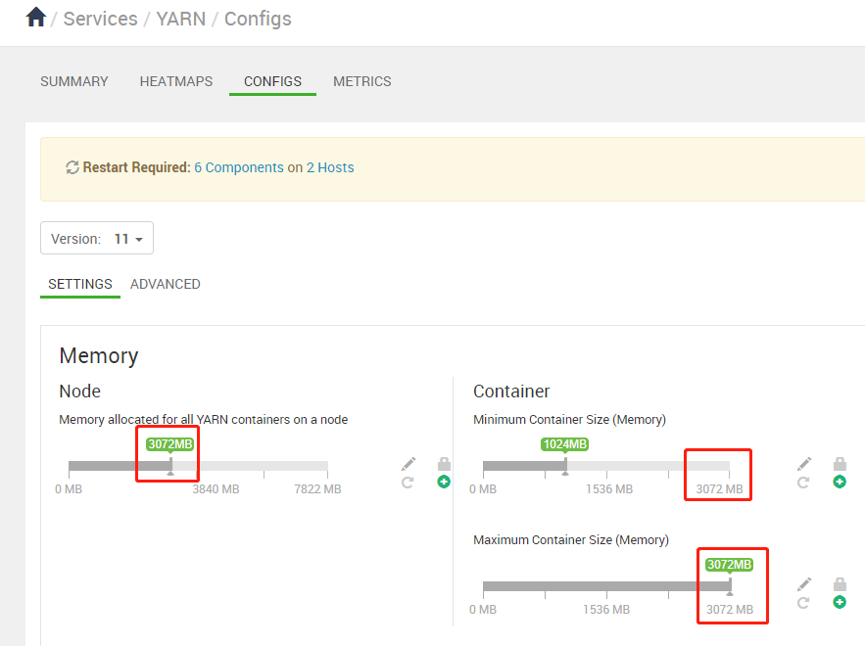Click the Container subsection heading

pos(511,392)
